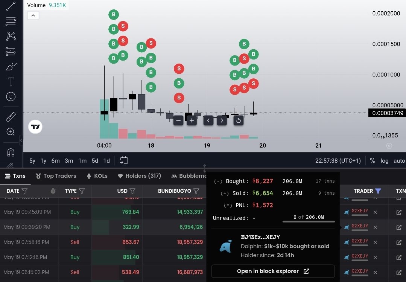Set the chart range to 1m
The height and width of the screenshot is (282, 406).
click(82, 161)
